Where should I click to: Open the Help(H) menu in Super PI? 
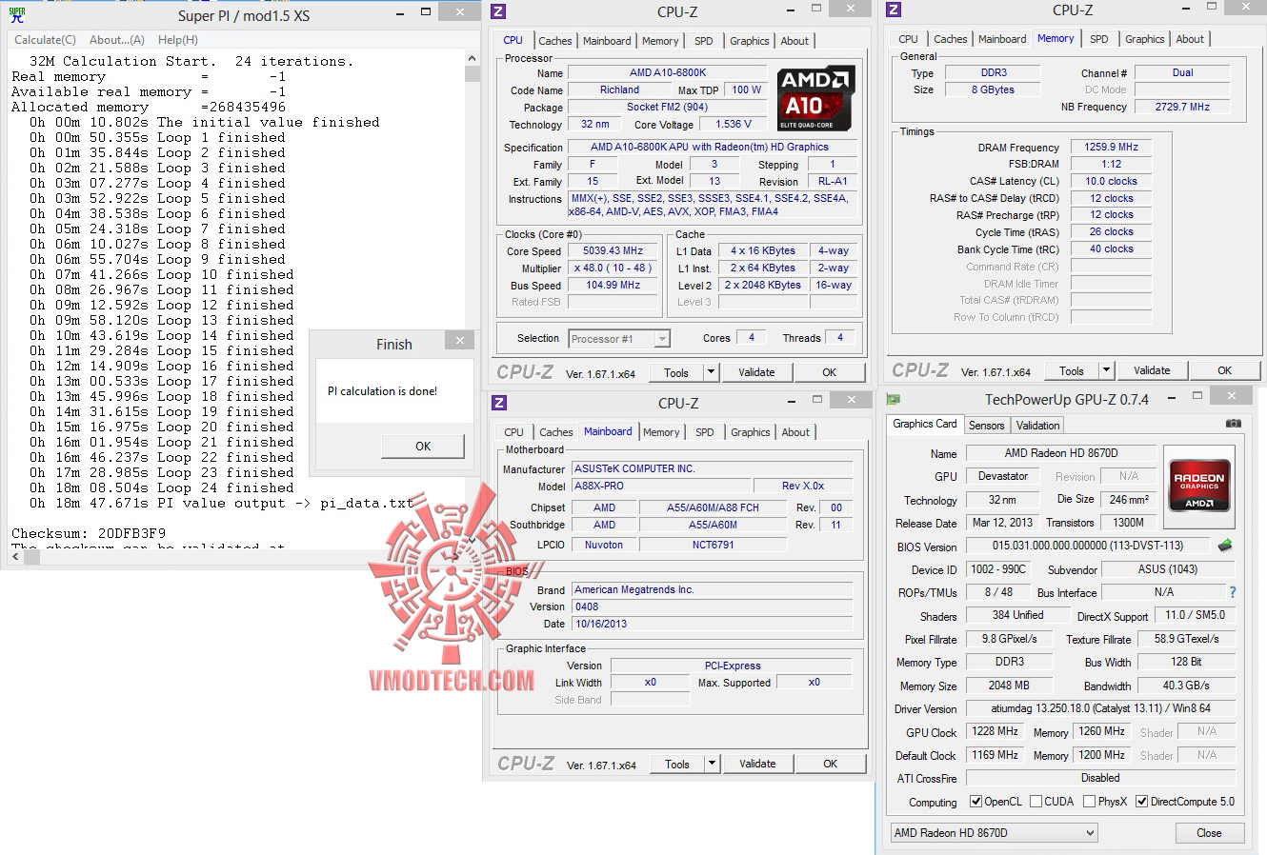pos(178,40)
